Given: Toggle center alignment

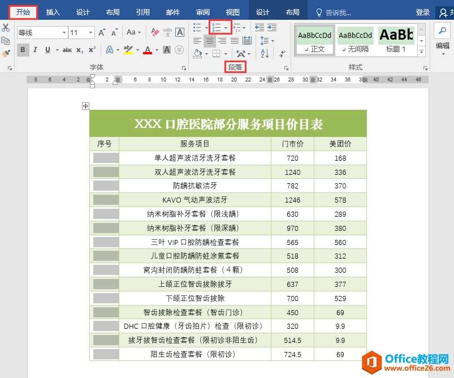Looking at the screenshot, I should [210, 41].
